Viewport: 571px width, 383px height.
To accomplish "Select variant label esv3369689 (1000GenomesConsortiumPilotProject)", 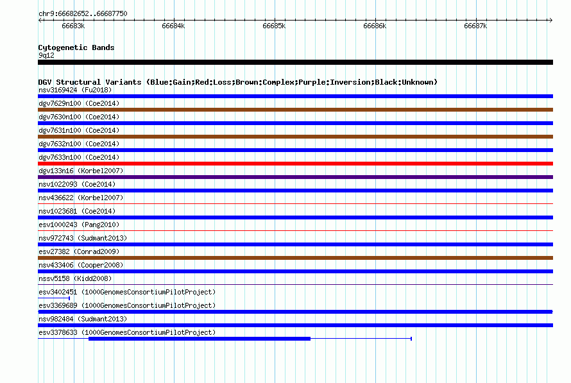I will pos(127,305).
